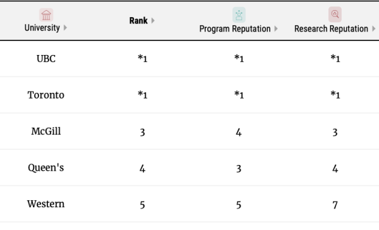Image resolution: width=379 pixels, height=230 pixels.
Task: Click the Research Reputation header label
Action: click(x=331, y=29)
